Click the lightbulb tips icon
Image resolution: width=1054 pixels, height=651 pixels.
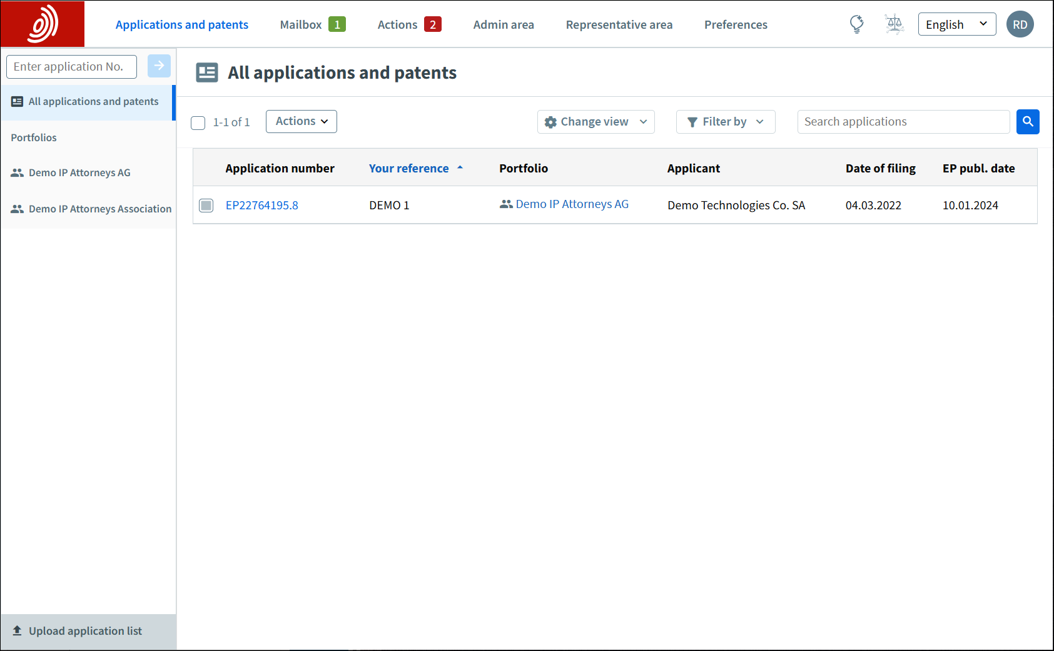tap(856, 24)
